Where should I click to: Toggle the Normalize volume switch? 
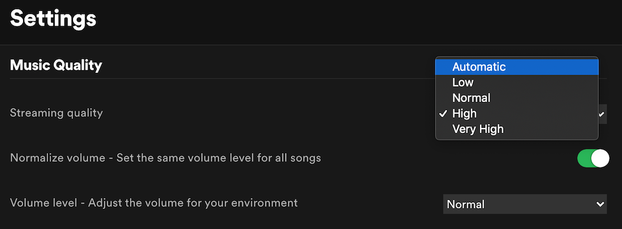click(593, 159)
